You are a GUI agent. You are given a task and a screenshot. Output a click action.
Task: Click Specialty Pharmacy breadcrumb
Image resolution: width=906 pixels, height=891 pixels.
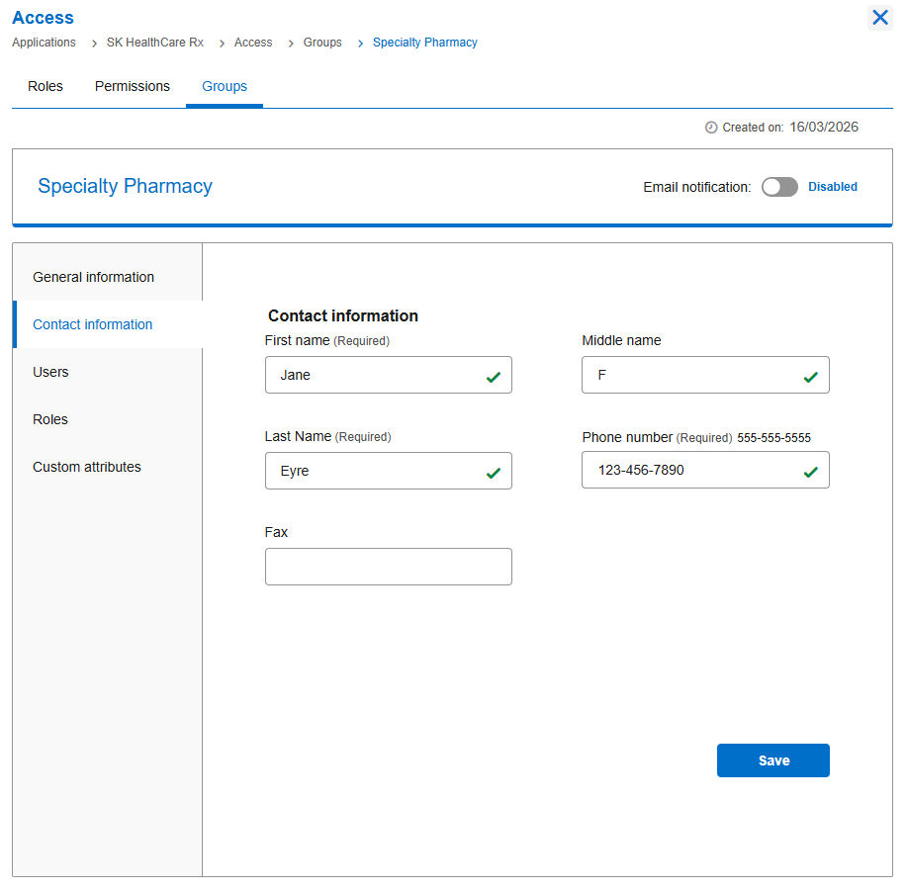coord(424,43)
